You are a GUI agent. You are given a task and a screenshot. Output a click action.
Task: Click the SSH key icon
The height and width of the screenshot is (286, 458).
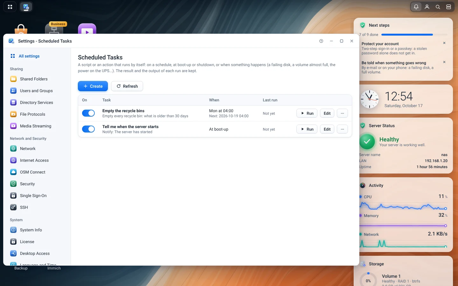[13, 207]
